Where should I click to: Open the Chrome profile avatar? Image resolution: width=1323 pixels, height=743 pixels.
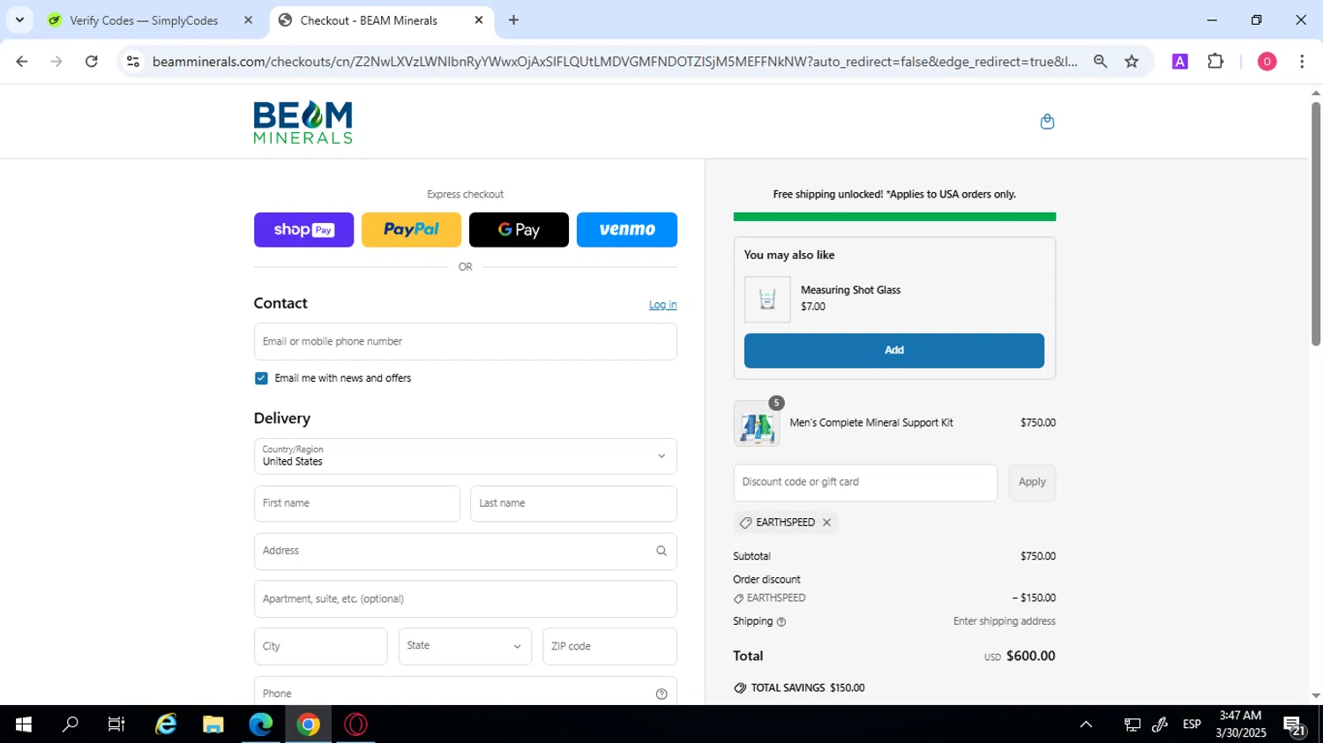click(1267, 62)
